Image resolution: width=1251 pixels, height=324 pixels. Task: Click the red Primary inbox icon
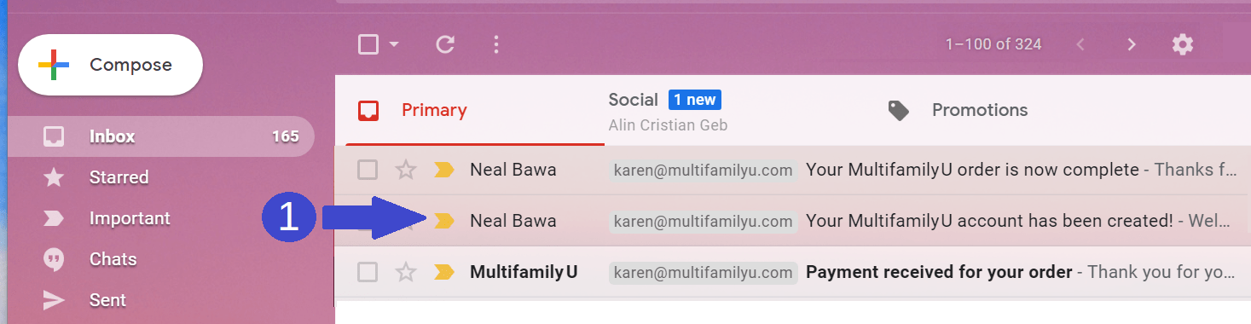368,110
